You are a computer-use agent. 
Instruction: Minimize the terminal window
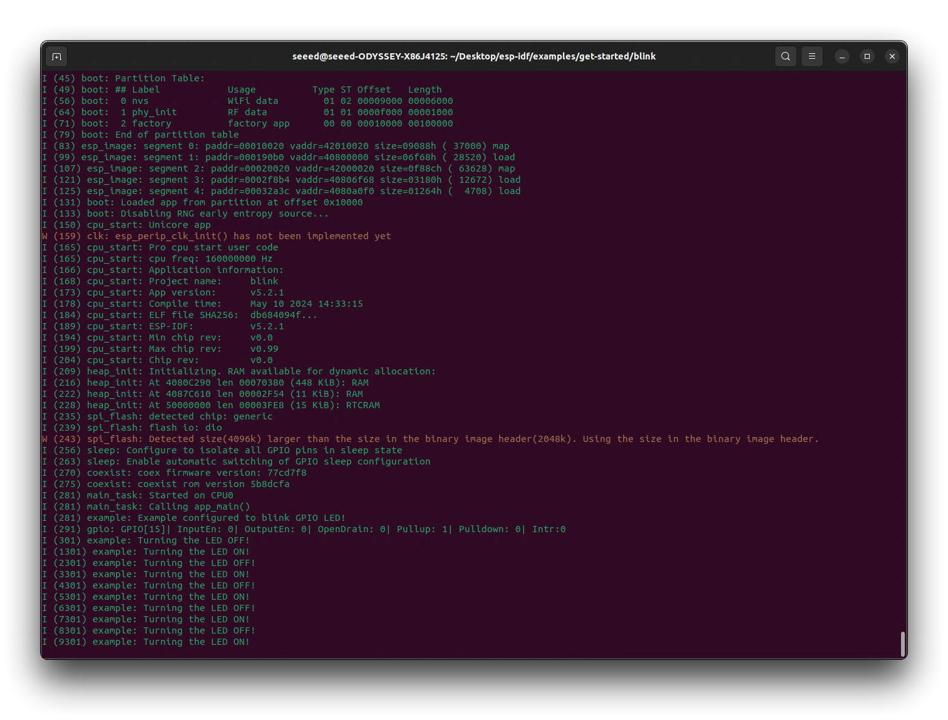[842, 56]
